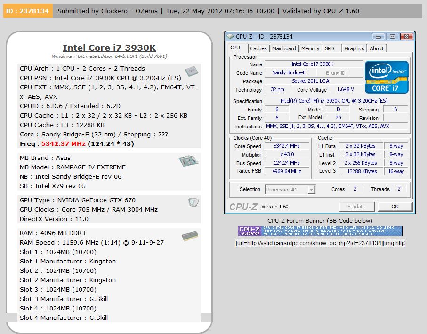
Task: Switch to the Mainboard tab
Action: (284, 48)
